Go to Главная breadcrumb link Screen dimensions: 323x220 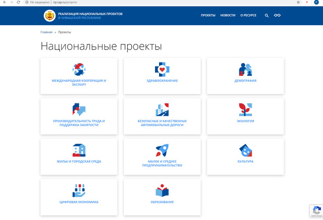(46, 32)
